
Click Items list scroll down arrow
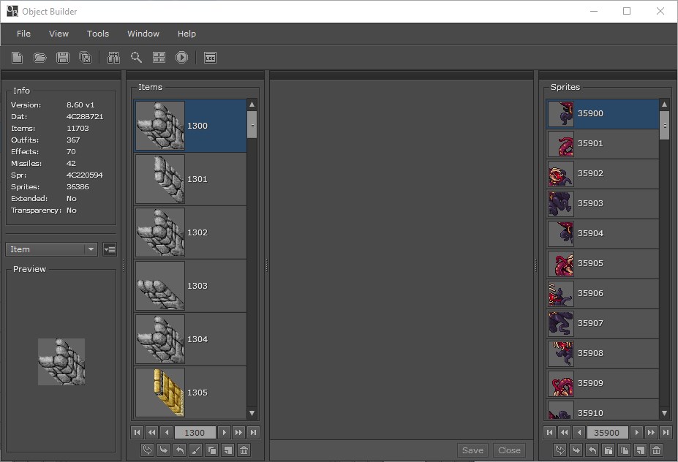[x=252, y=414]
